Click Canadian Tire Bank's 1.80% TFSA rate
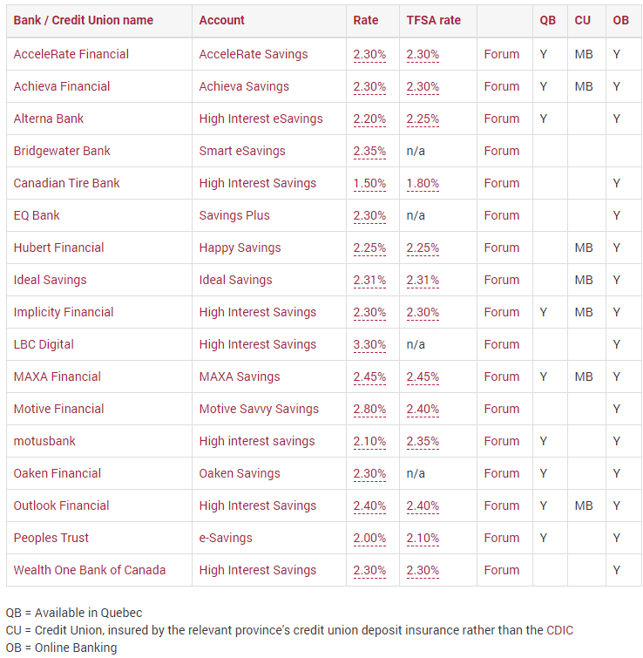 coord(423,183)
